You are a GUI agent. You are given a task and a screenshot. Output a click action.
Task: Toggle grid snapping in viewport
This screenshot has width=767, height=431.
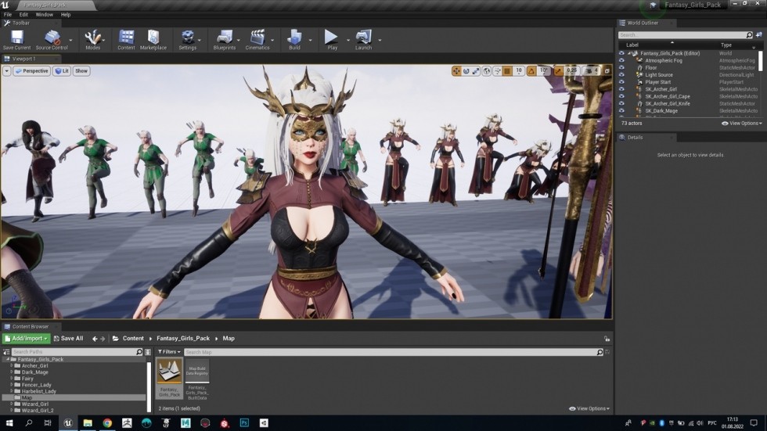point(507,71)
